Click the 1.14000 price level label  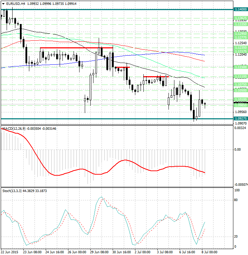coord(241,9)
